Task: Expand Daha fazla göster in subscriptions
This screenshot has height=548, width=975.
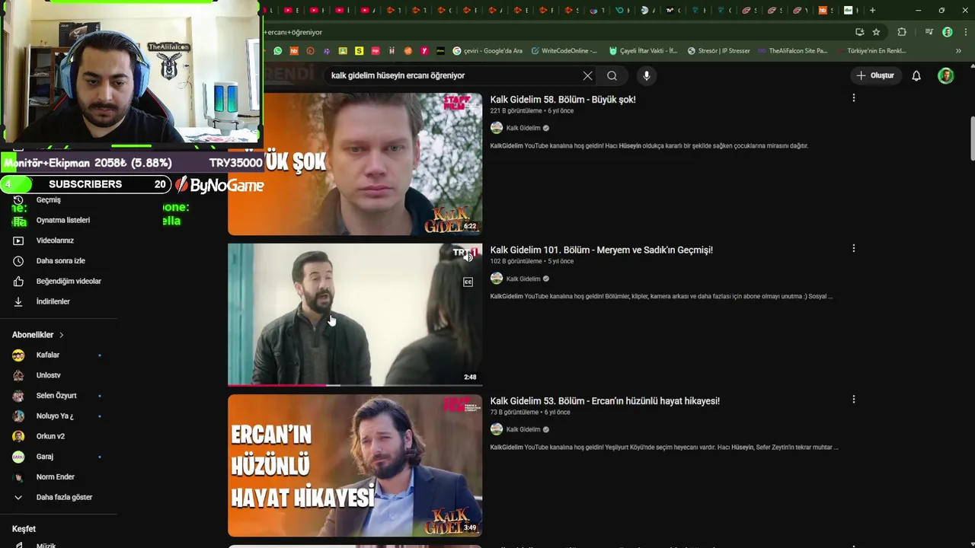Action: [x=64, y=497]
